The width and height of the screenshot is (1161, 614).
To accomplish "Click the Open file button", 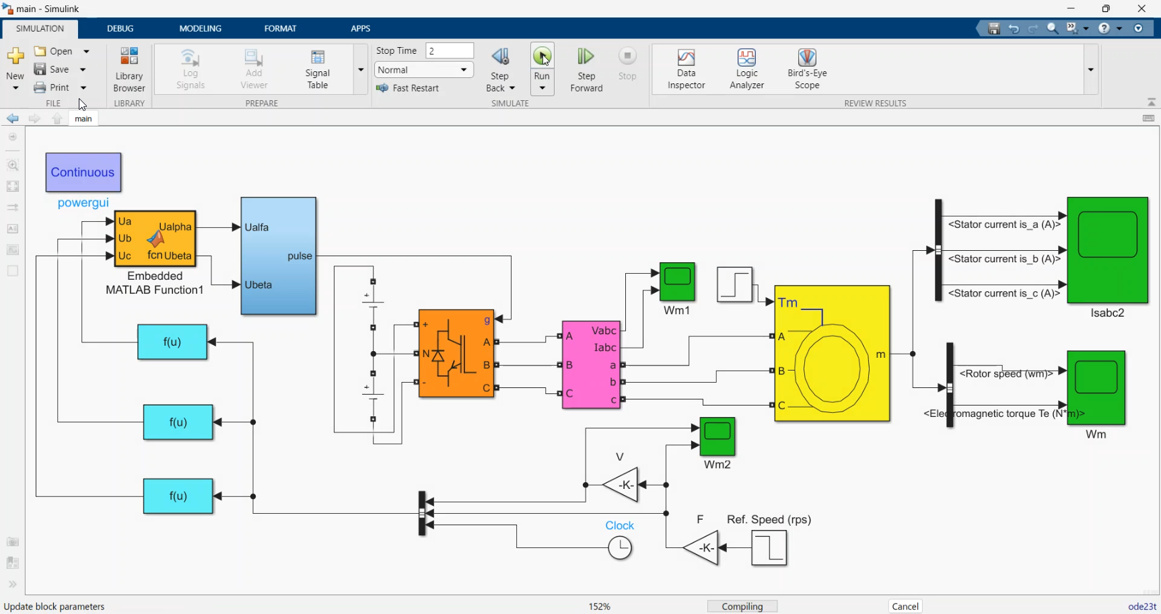I will (54, 51).
